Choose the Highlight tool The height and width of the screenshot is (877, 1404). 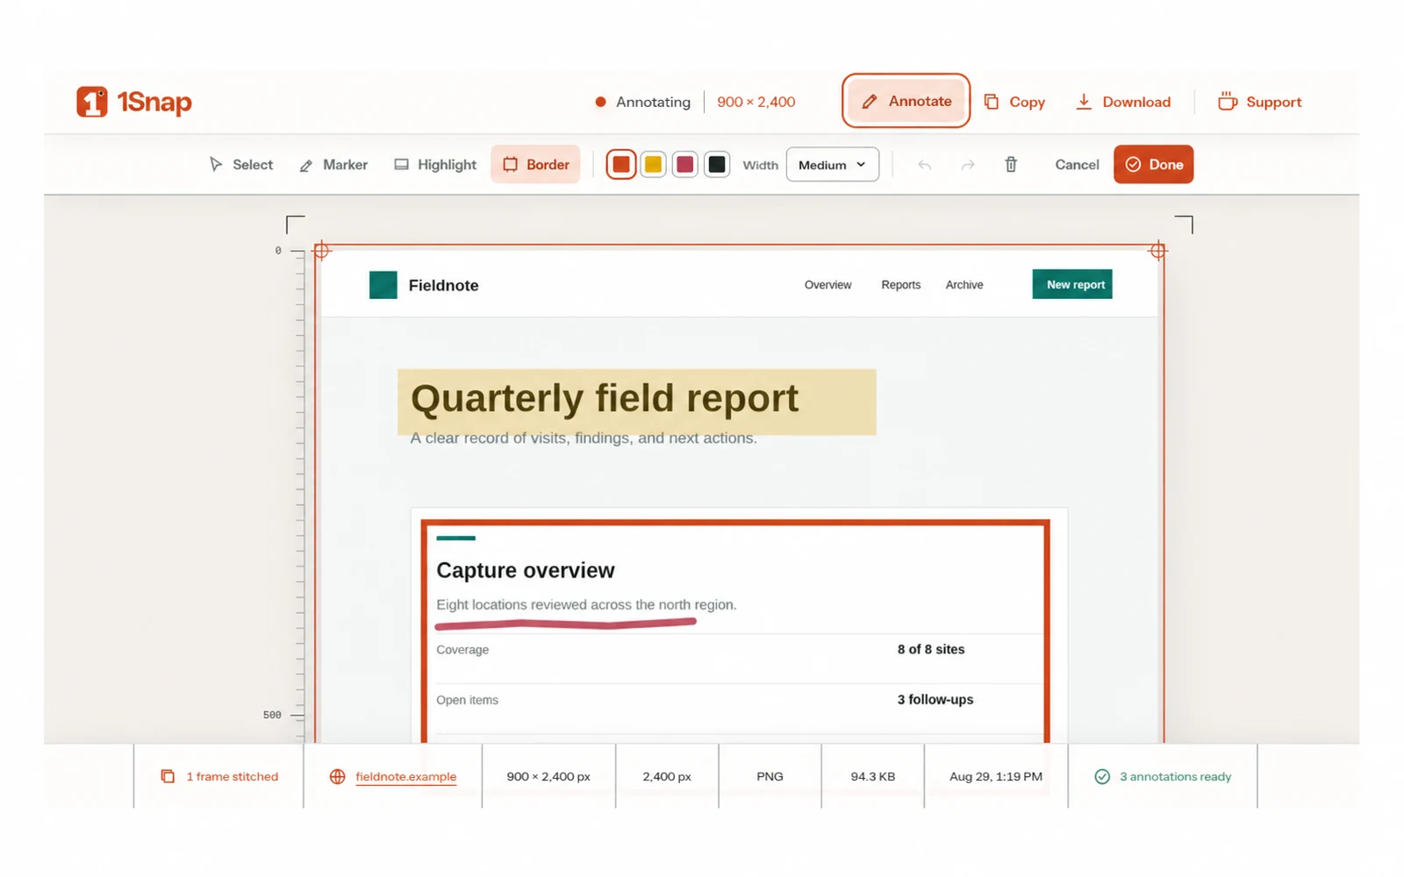point(435,164)
